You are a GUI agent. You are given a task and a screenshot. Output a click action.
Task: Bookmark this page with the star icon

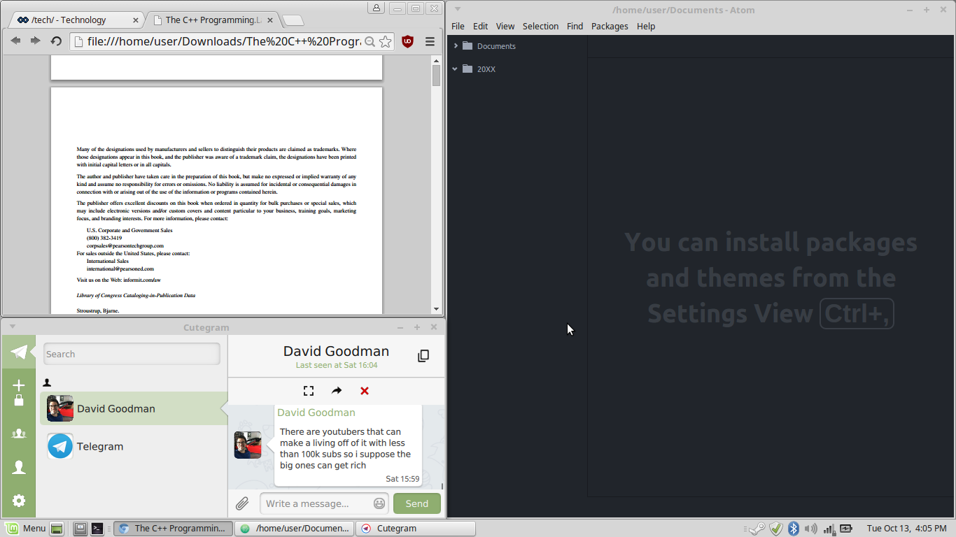pos(386,42)
